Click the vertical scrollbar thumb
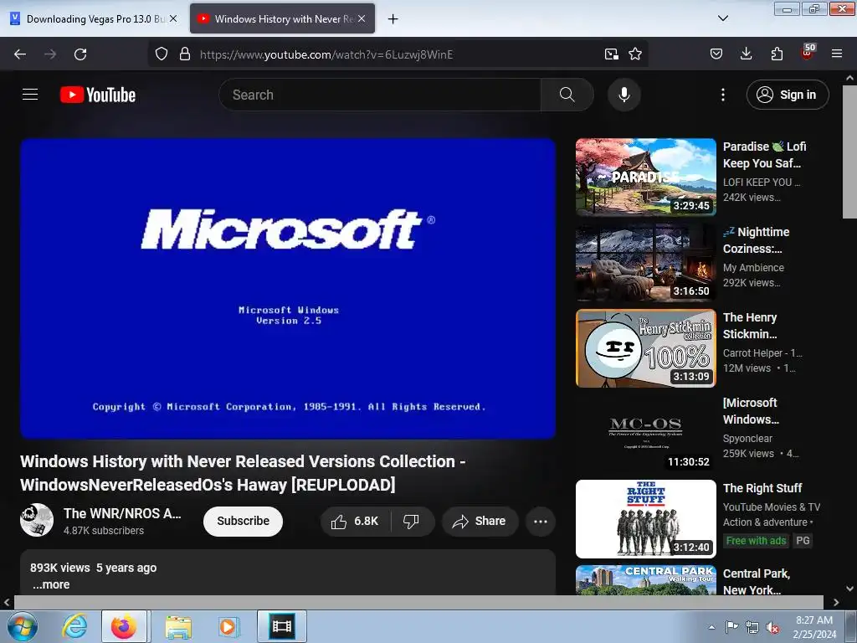 [x=849, y=152]
